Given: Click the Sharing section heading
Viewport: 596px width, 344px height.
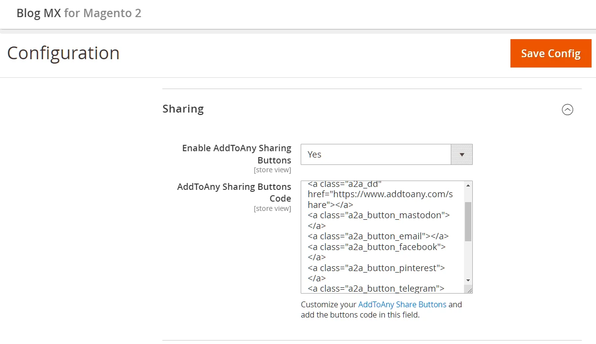Looking at the screenshot, I should 183,109.
